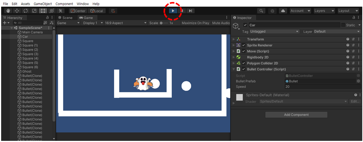The image size is (363, 142).
Task: Collapse the Bullet Controller (Script) component
Action: click(x=234, y=69)
